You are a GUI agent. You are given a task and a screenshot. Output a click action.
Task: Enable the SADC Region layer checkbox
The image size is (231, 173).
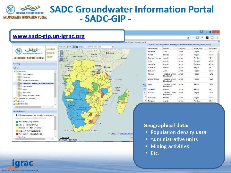[21, 74]
